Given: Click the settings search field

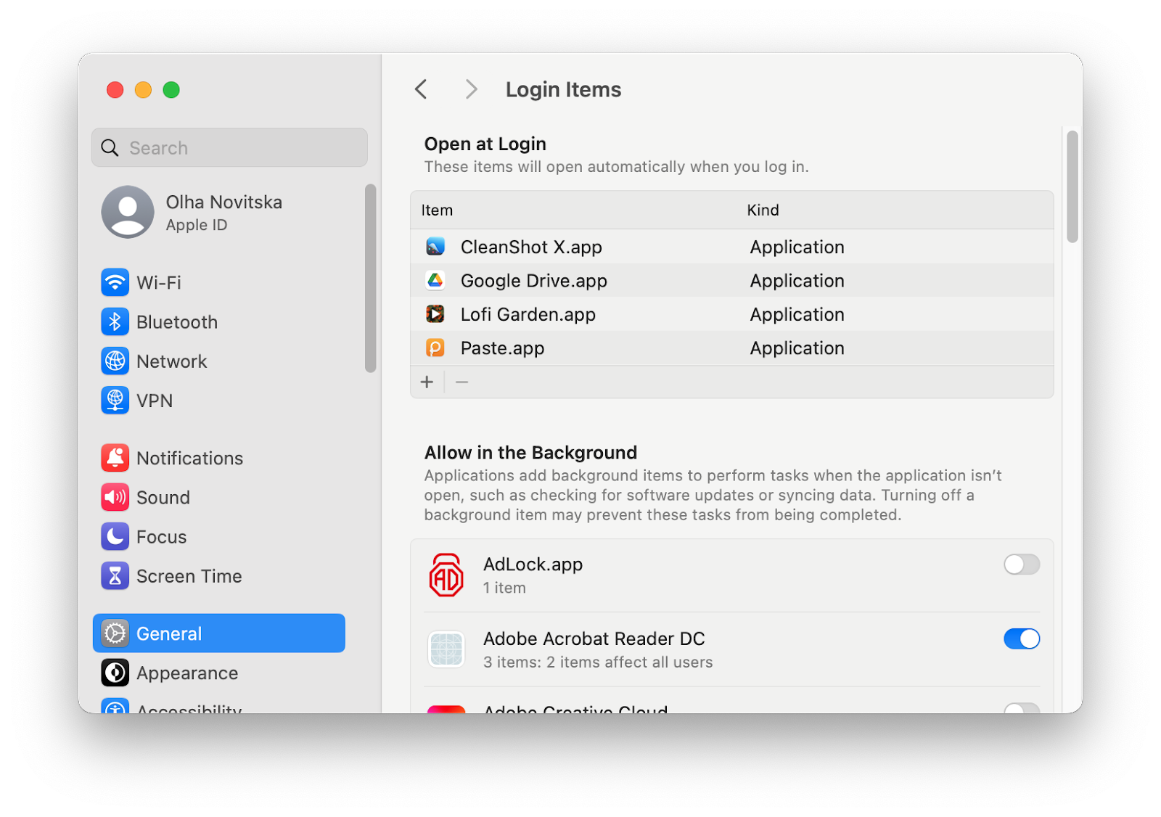Looking at the screenshot, I should pyautogui.click(x=229, y=147).
